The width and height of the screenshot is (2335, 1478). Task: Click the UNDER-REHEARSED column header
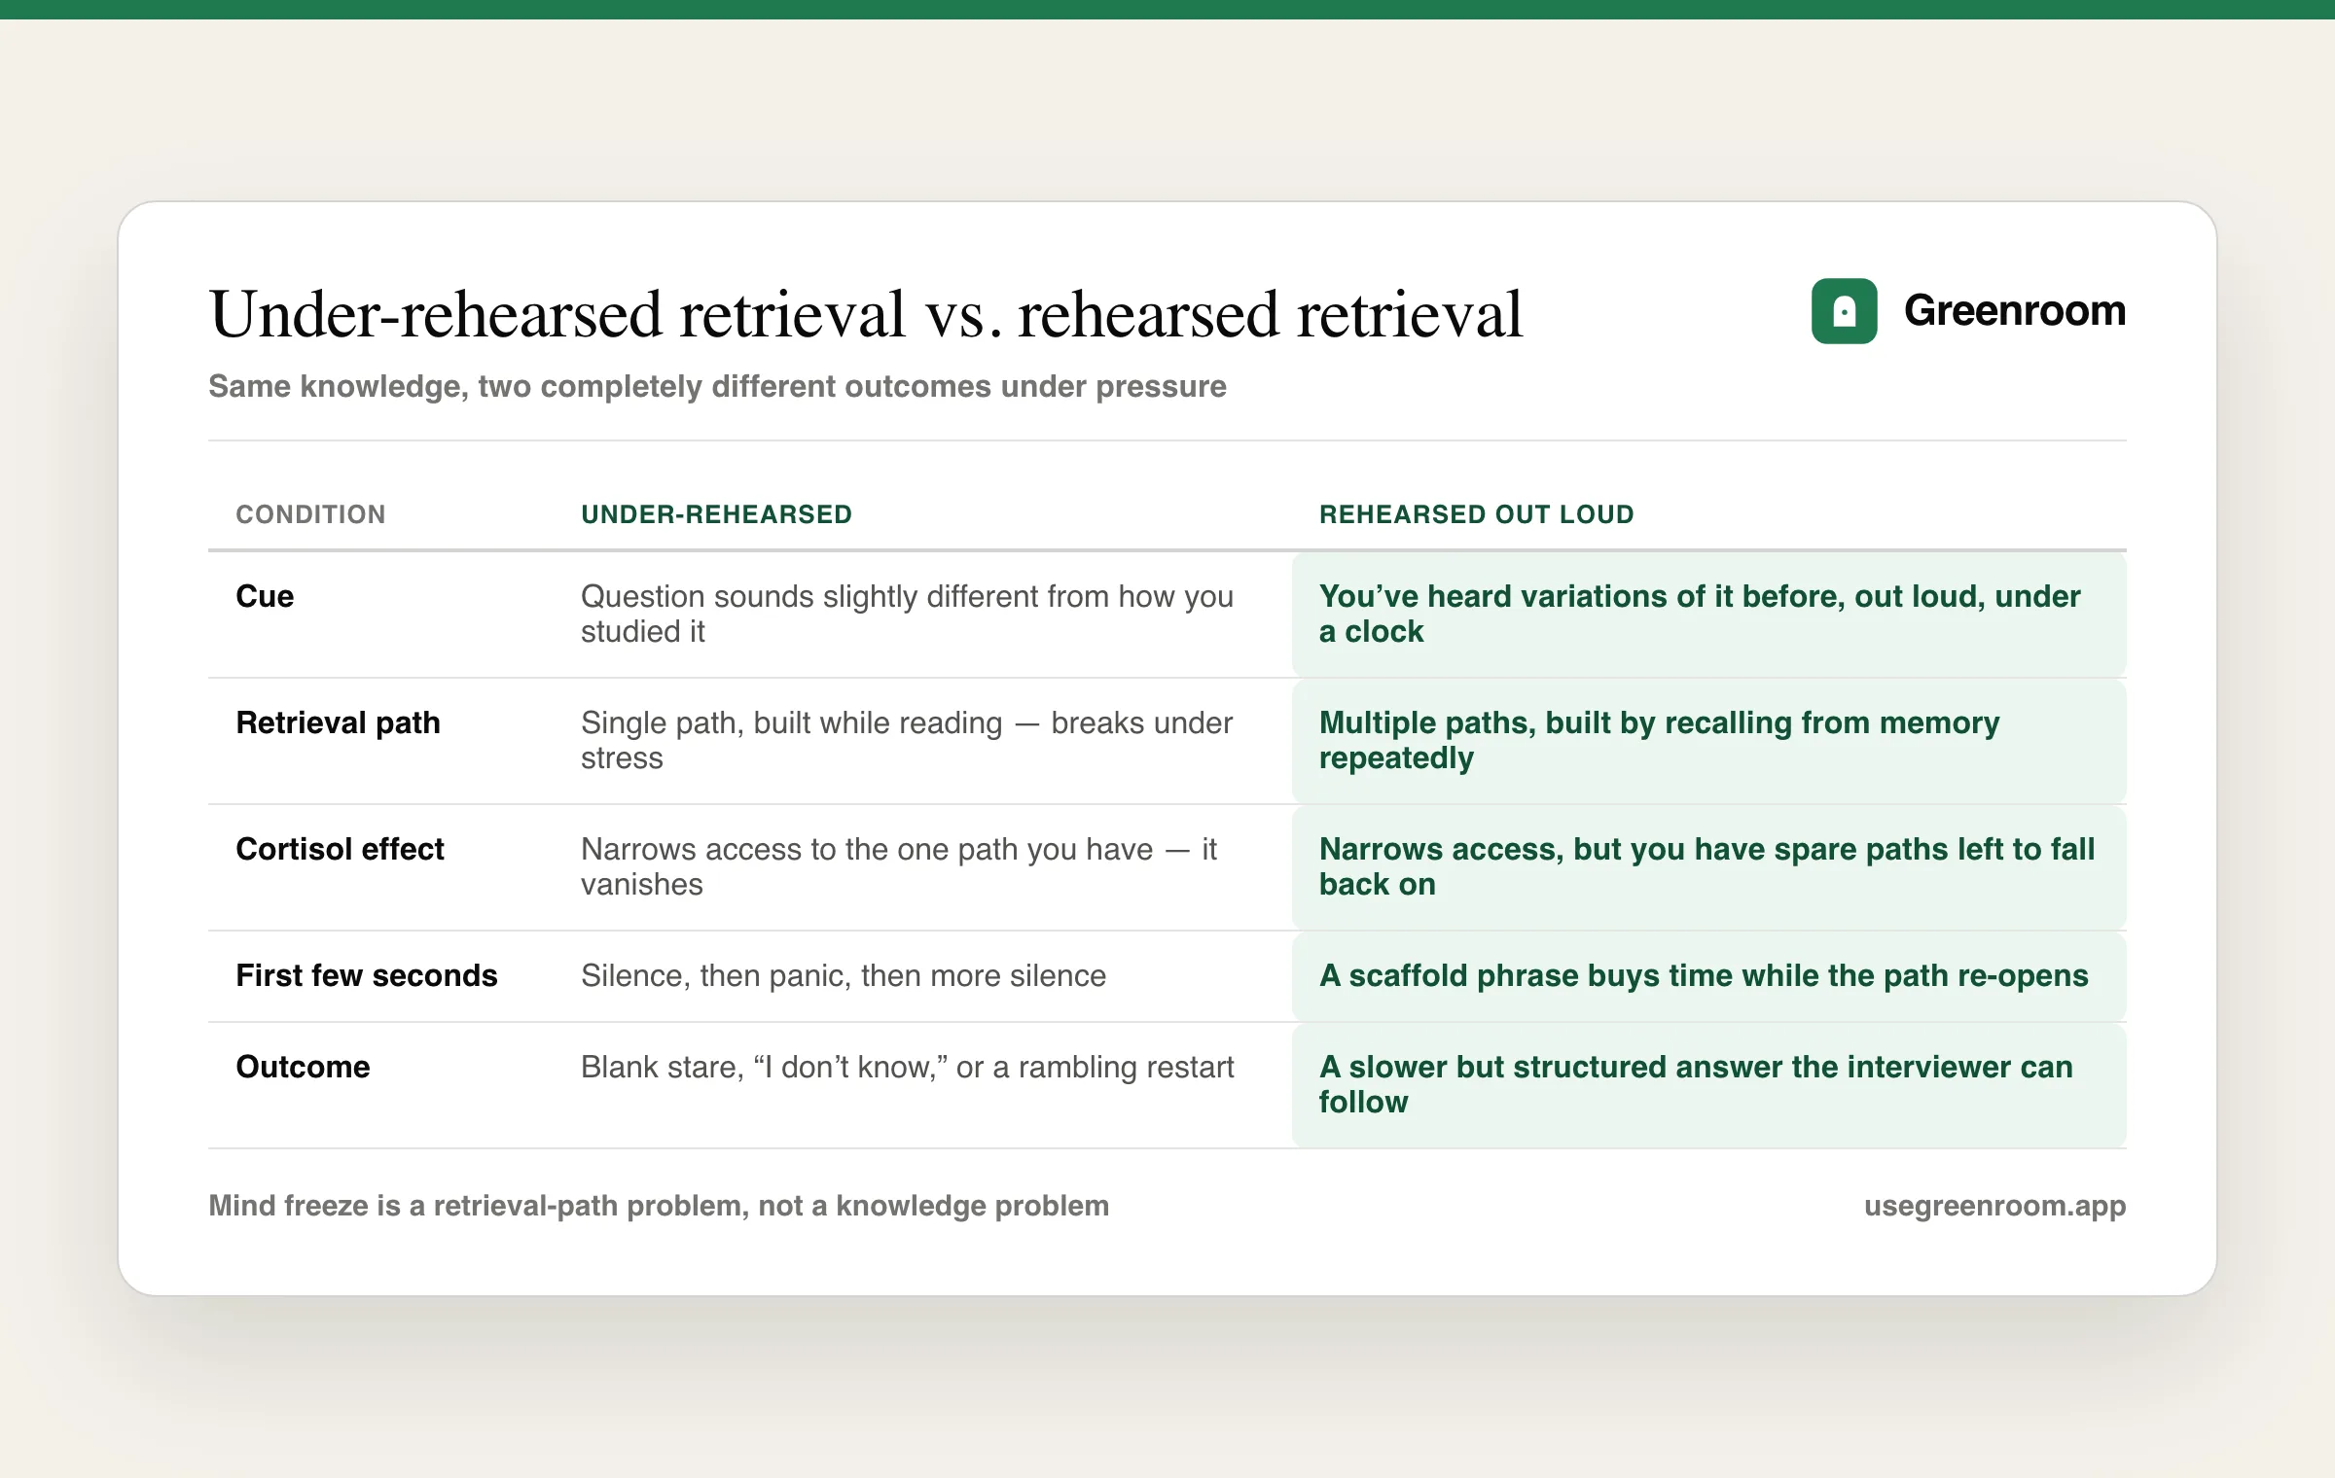[x=716, y=514]
